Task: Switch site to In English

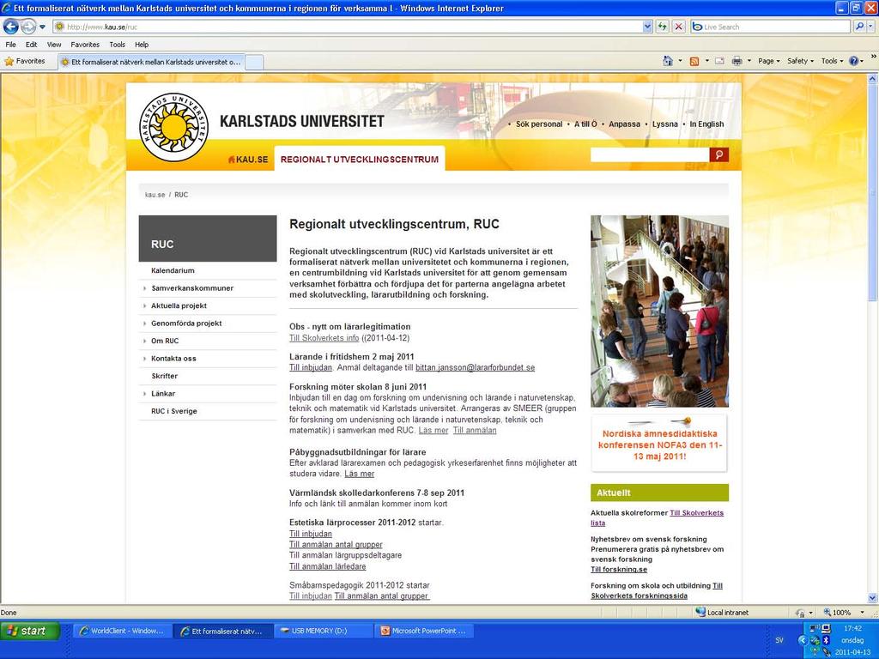Action: [x=707, y=124]
